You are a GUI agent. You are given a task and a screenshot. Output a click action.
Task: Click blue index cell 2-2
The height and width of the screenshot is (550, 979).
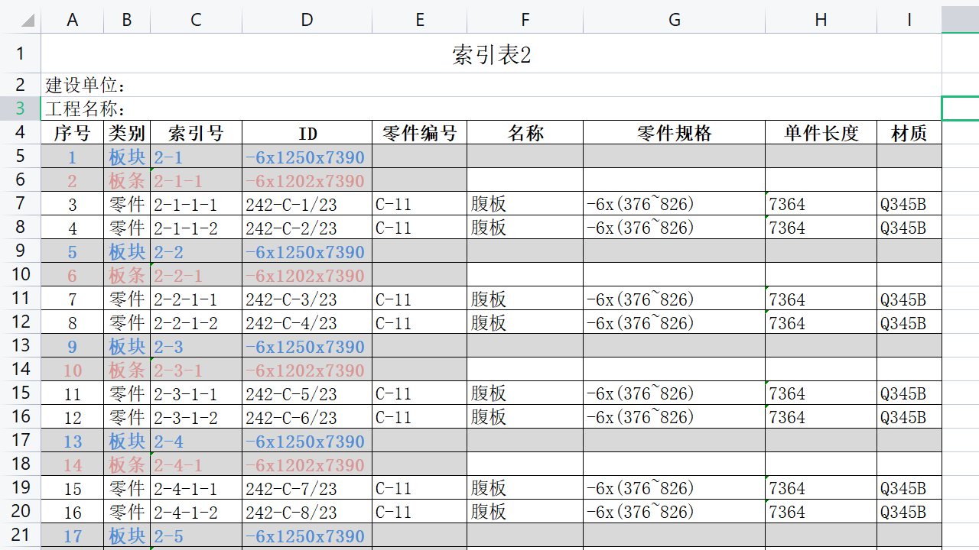click(x=197, y=251)
